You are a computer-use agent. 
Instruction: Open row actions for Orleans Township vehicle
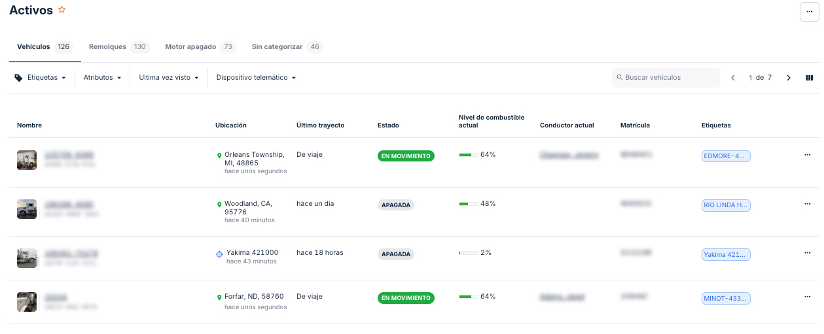(x=807, y=155)
